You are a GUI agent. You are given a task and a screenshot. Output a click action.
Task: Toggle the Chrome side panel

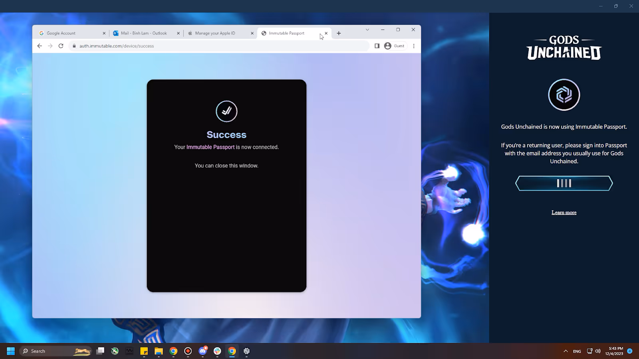(377, 46)
